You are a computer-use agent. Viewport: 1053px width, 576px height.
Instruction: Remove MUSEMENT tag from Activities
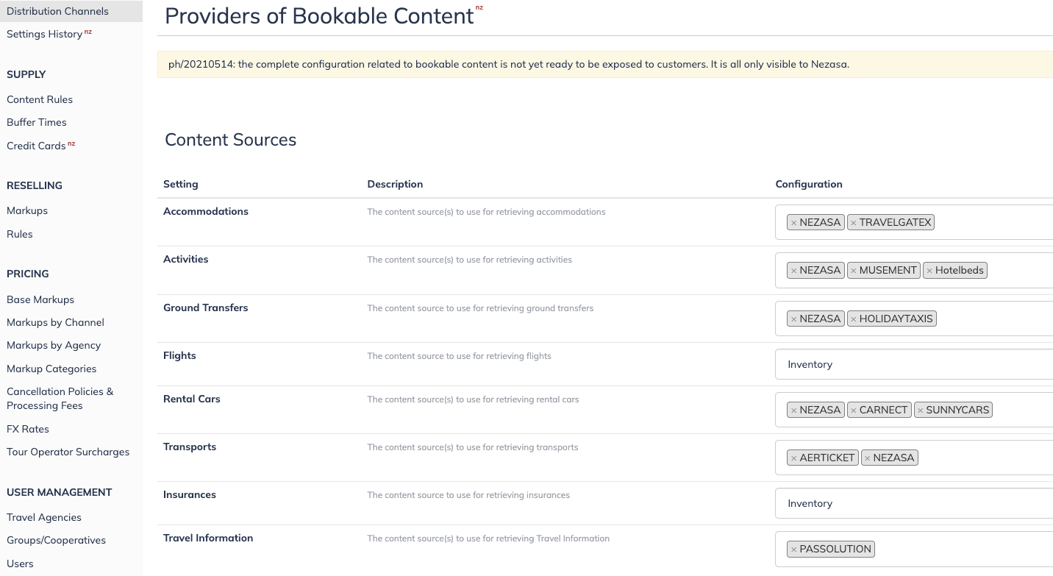(x=853, y=271)
